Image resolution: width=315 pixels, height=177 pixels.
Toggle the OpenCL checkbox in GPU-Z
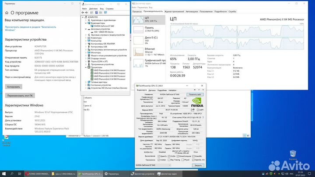click(159, 156)
